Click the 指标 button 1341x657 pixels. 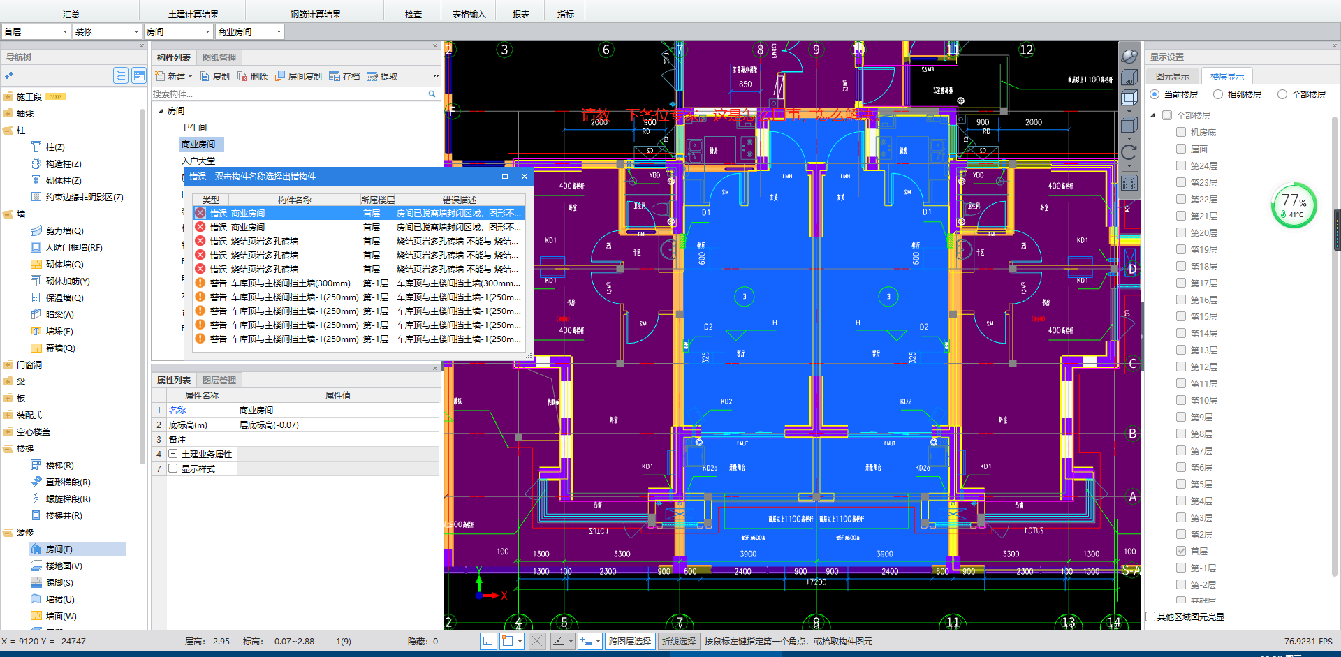pyautogui.click(x=566, y=14)
